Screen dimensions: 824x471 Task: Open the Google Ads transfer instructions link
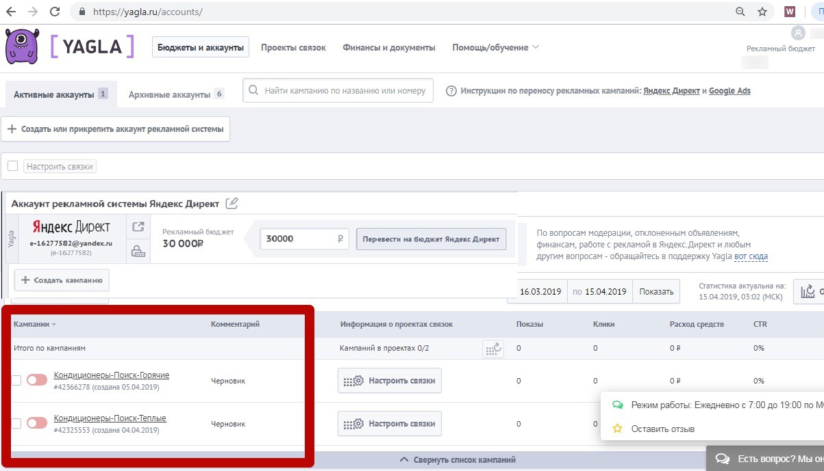pyautogui.click(x=729, y=91)
